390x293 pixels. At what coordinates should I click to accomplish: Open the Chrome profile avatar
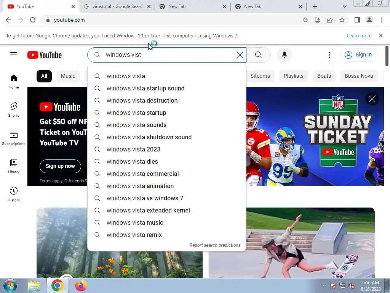coord(369,20)
